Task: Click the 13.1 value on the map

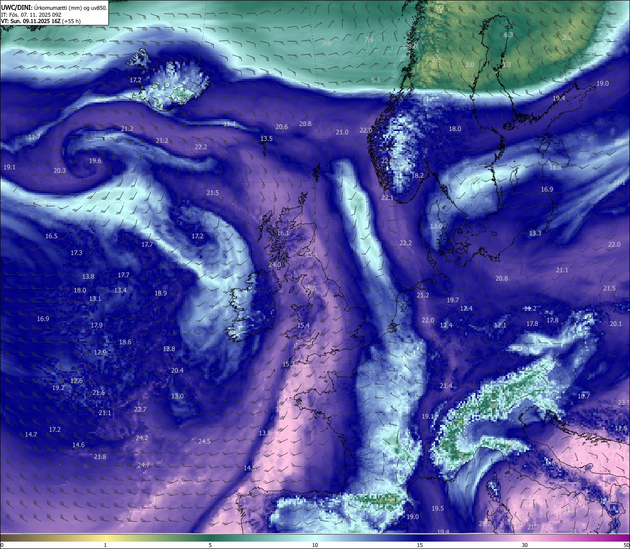Action: pos(95,299)
